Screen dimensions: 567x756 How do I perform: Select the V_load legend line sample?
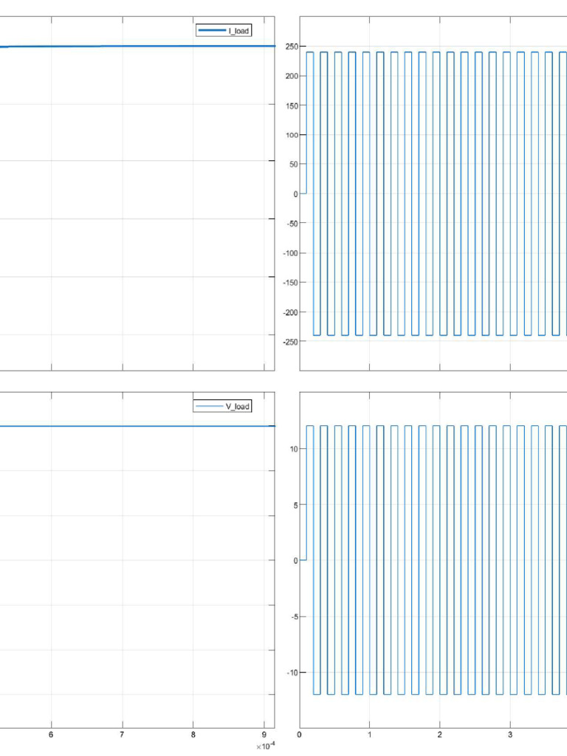point(210,406)
